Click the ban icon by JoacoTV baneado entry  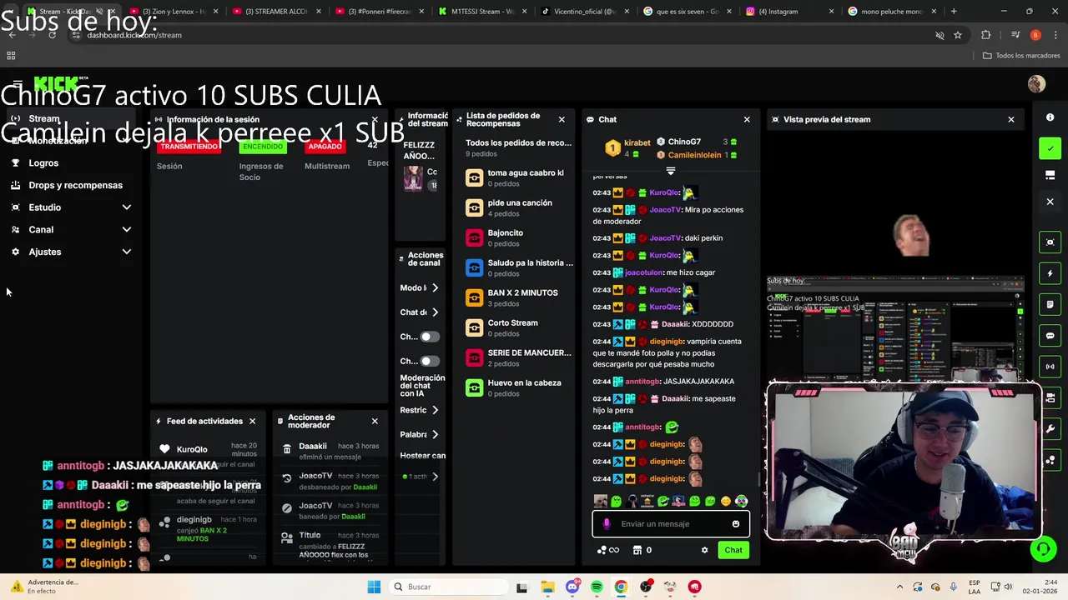tap(287, 507)
